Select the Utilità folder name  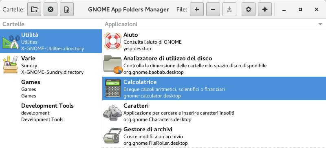29,35
